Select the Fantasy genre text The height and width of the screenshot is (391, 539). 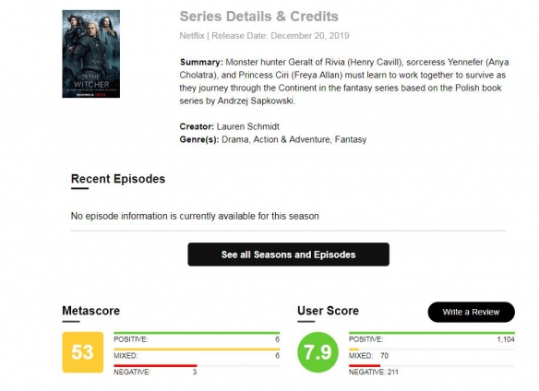click(351, 139)
